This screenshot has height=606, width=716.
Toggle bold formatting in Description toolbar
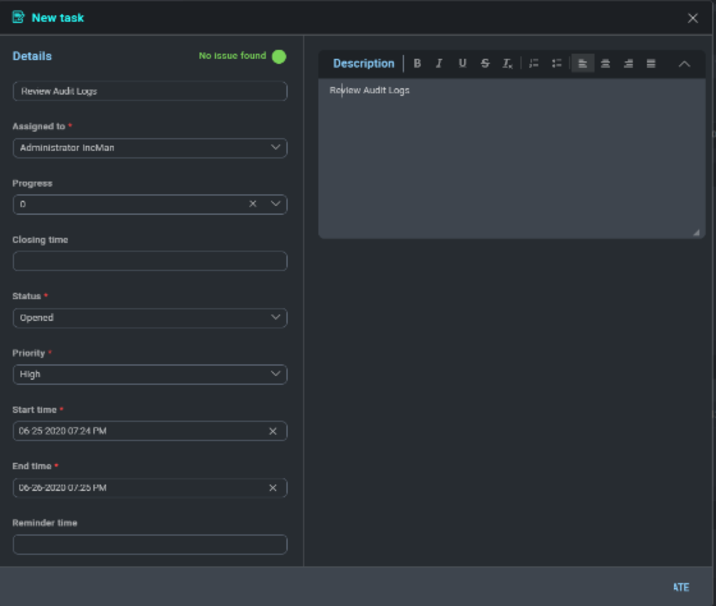[x=417, y=63]
